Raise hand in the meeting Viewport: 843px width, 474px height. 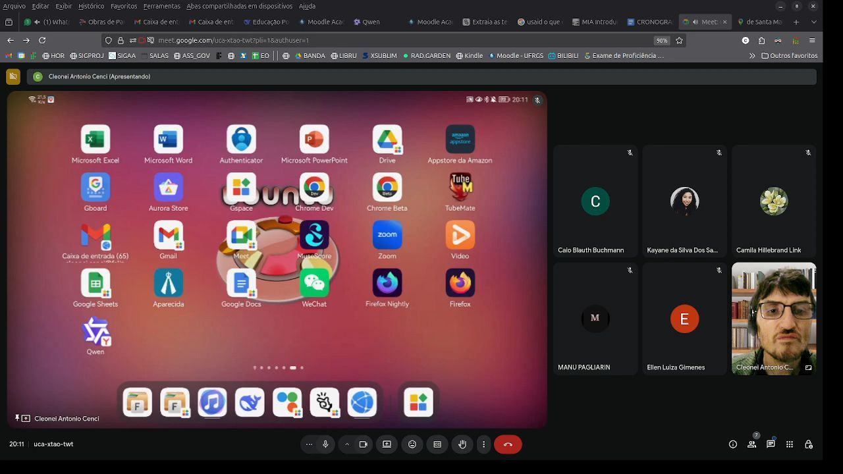[x=462, y=444]
